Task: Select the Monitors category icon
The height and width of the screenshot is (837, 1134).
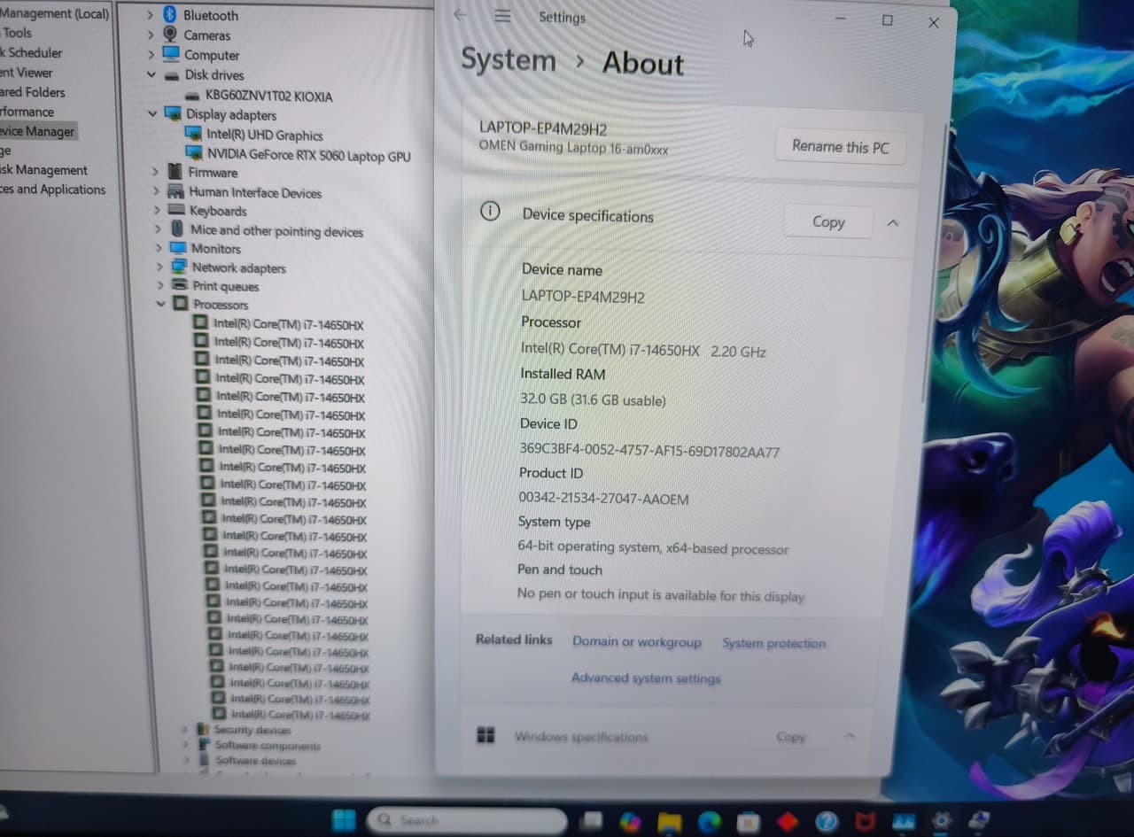Action: tap(178, 248)
